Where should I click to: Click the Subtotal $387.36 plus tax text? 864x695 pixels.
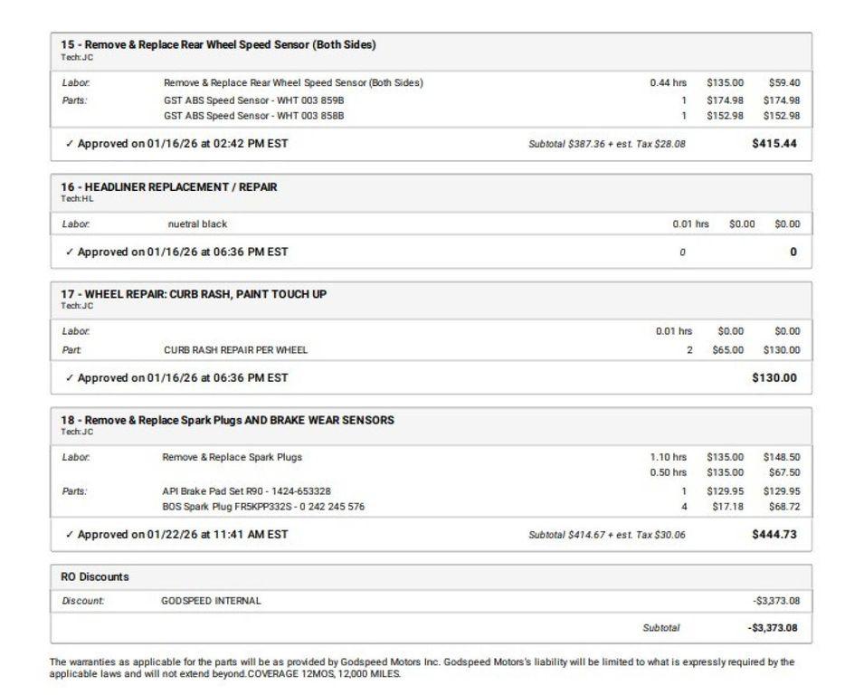point(606,144)
